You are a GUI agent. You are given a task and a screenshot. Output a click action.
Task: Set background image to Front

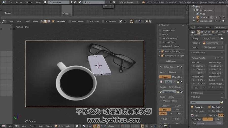tap(177, 110)
